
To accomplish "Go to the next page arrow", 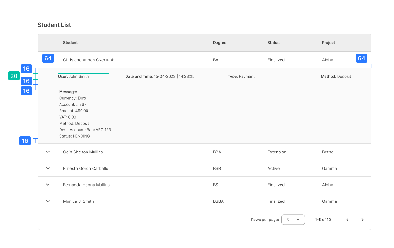I will [363, 220].
